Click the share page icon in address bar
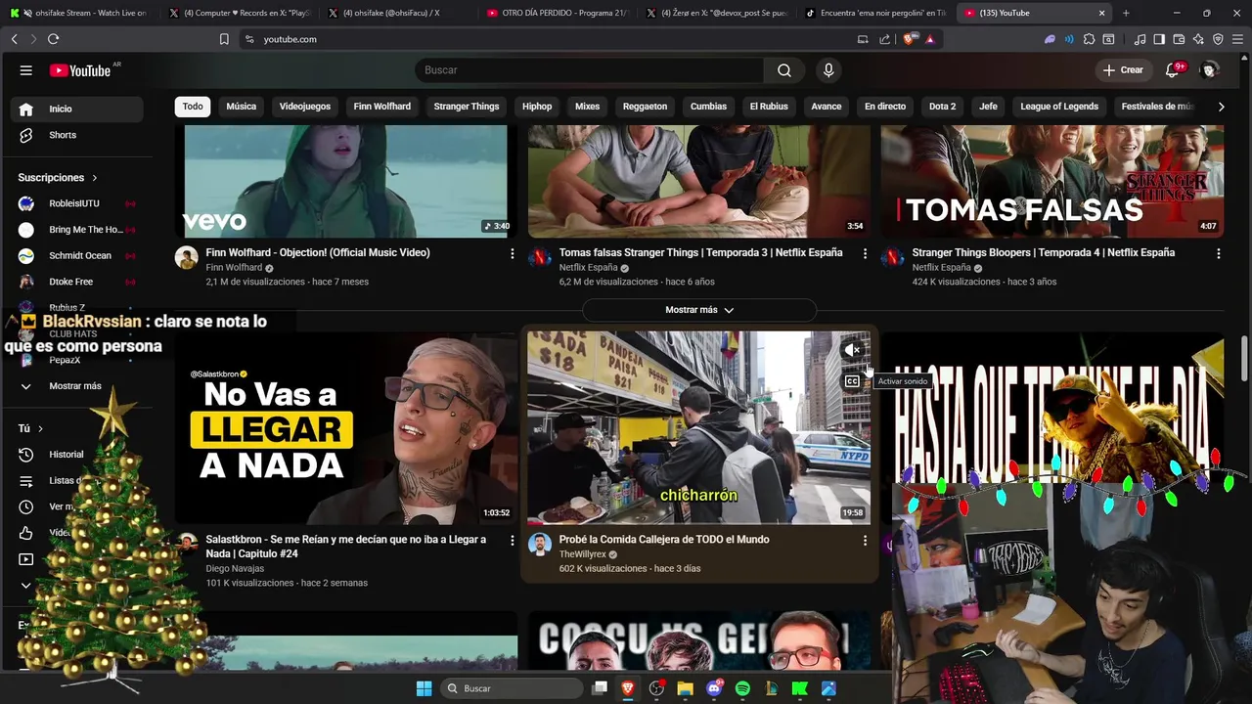 (x=885, y=39)
